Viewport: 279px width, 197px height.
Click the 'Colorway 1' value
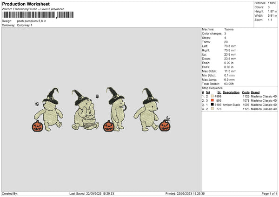(x=25, y=25)
